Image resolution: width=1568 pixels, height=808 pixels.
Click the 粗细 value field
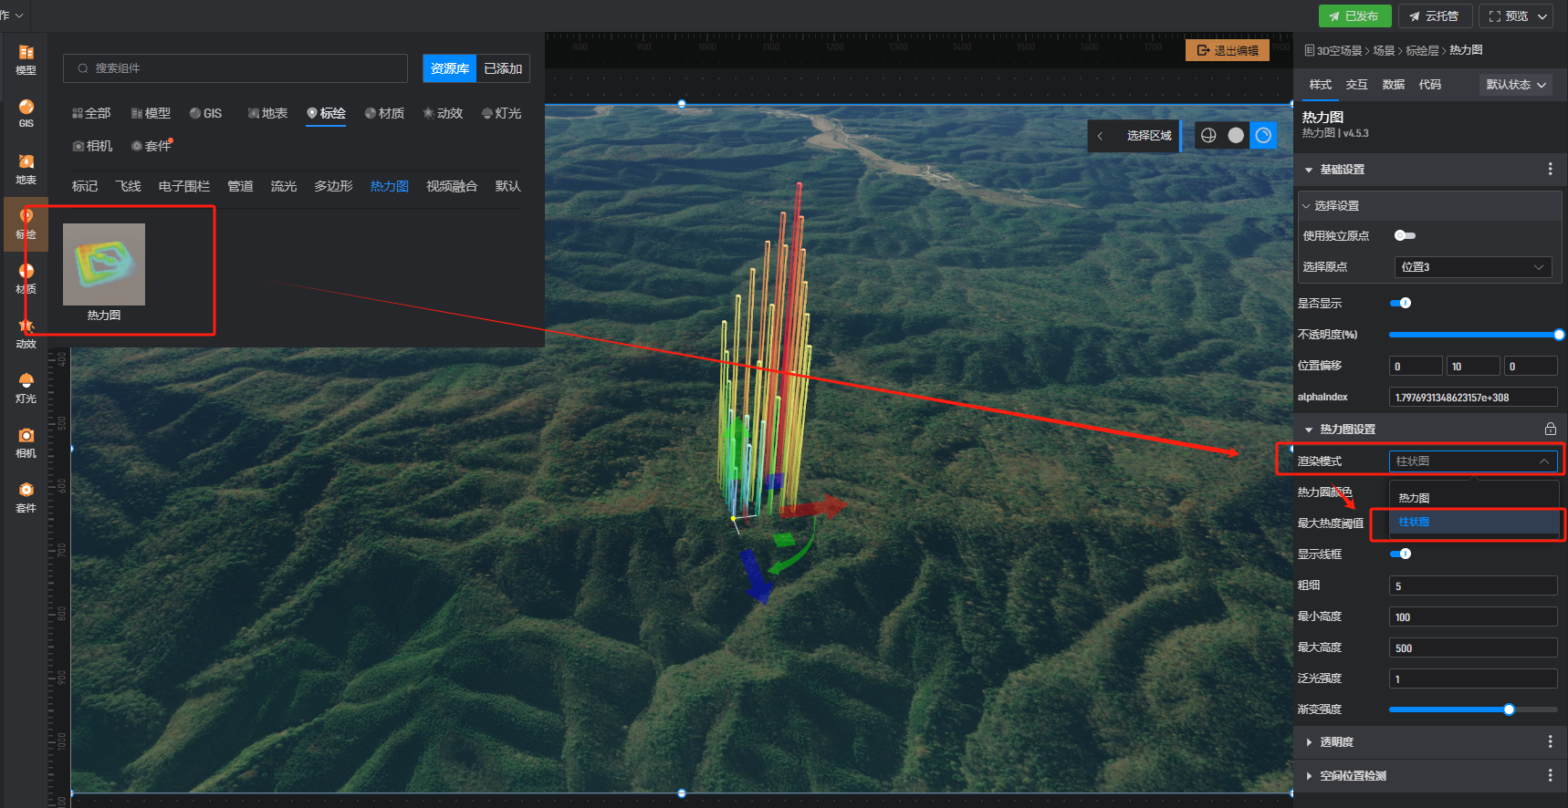point(1473,585)
